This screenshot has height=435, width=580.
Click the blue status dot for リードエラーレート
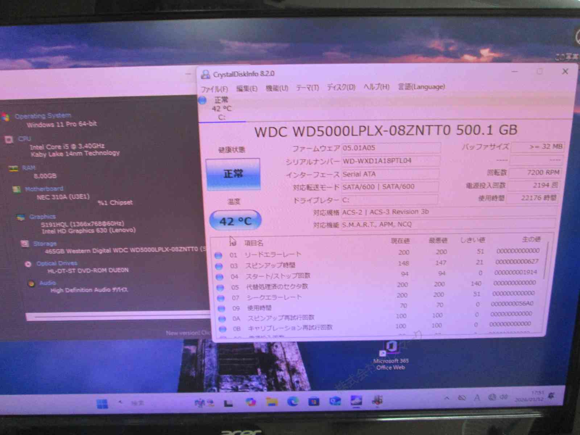coord(218,255)
